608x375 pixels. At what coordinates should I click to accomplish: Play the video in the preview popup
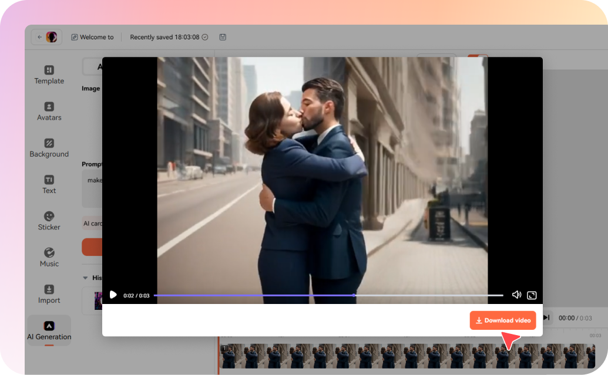(113, 295)
